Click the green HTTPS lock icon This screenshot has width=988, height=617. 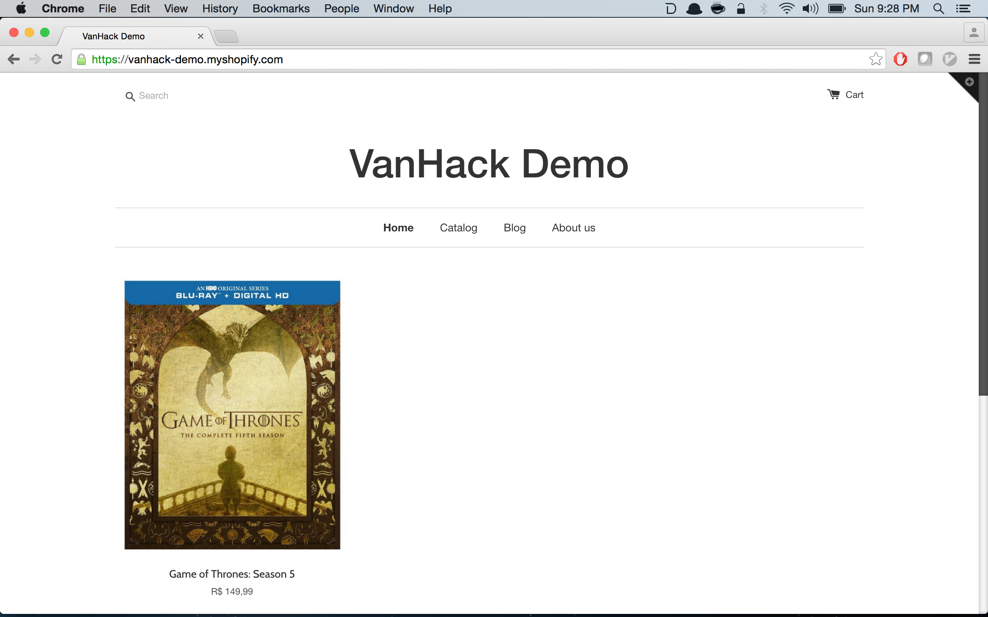82,59
